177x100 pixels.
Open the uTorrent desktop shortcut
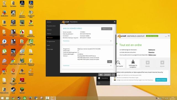pos(4,52)
